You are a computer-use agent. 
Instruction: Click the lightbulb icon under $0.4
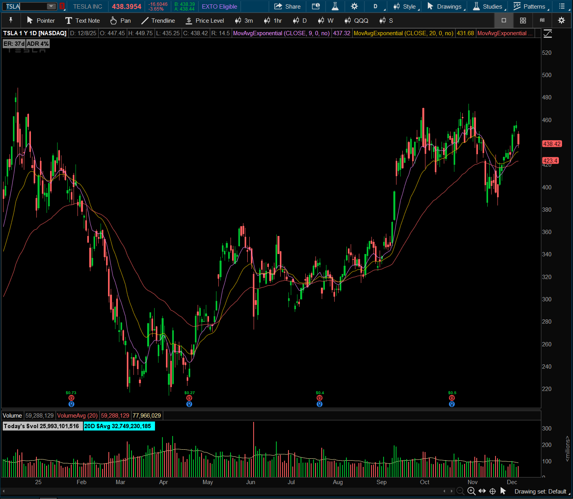pos(320,404)
